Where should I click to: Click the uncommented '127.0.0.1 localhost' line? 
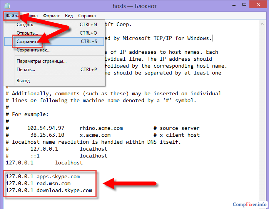[44, 163]
